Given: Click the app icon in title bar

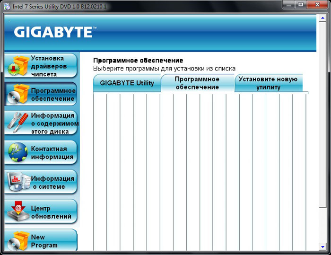Looking at the screenshot, I should click(7, 6).
